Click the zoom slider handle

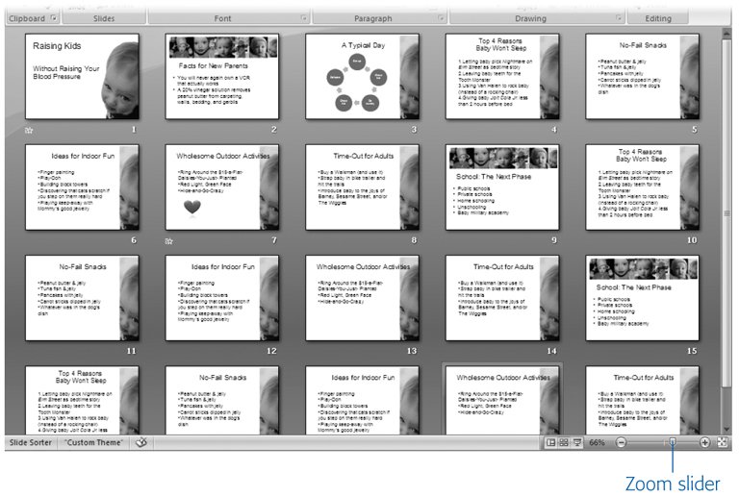tap(673, 442)
